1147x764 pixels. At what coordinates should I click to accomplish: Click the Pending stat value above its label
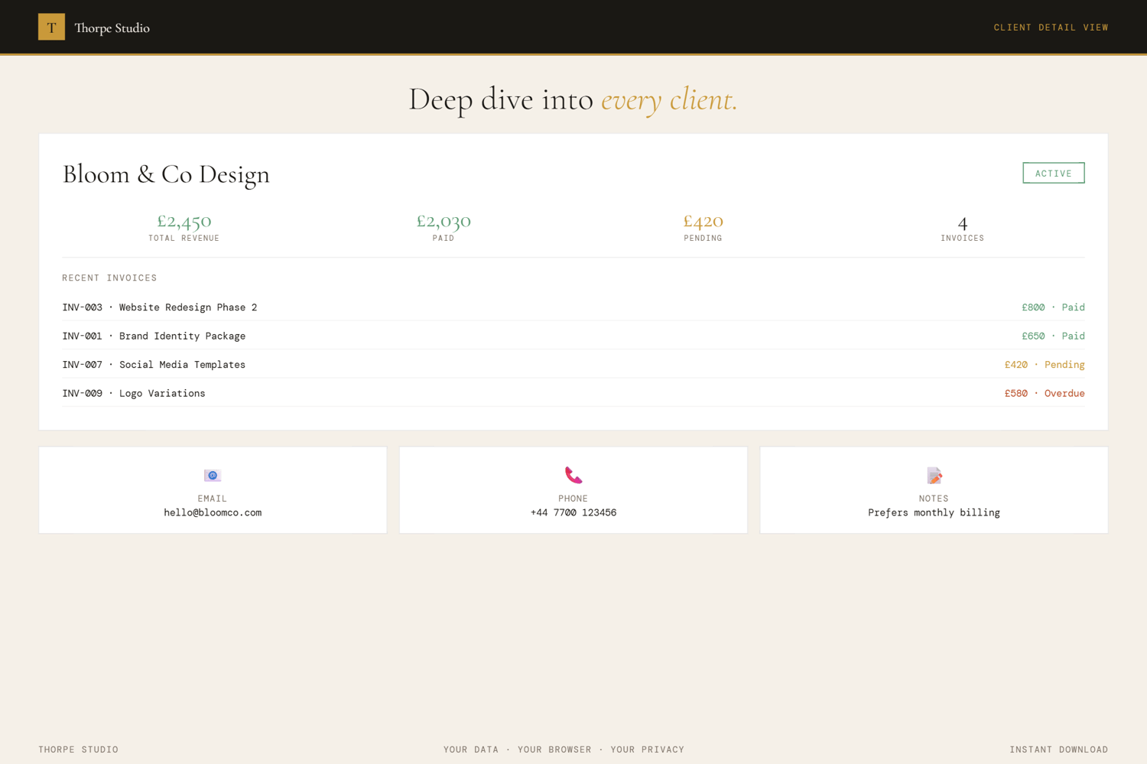(x=703, y=221)
